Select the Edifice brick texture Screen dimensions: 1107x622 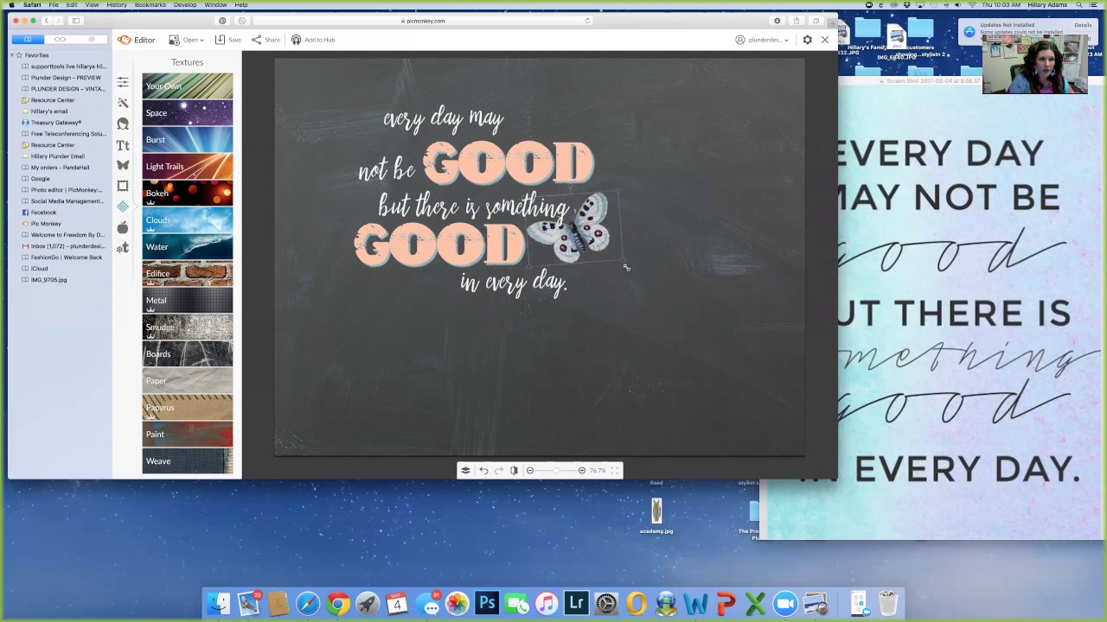[x=188, y=273]
